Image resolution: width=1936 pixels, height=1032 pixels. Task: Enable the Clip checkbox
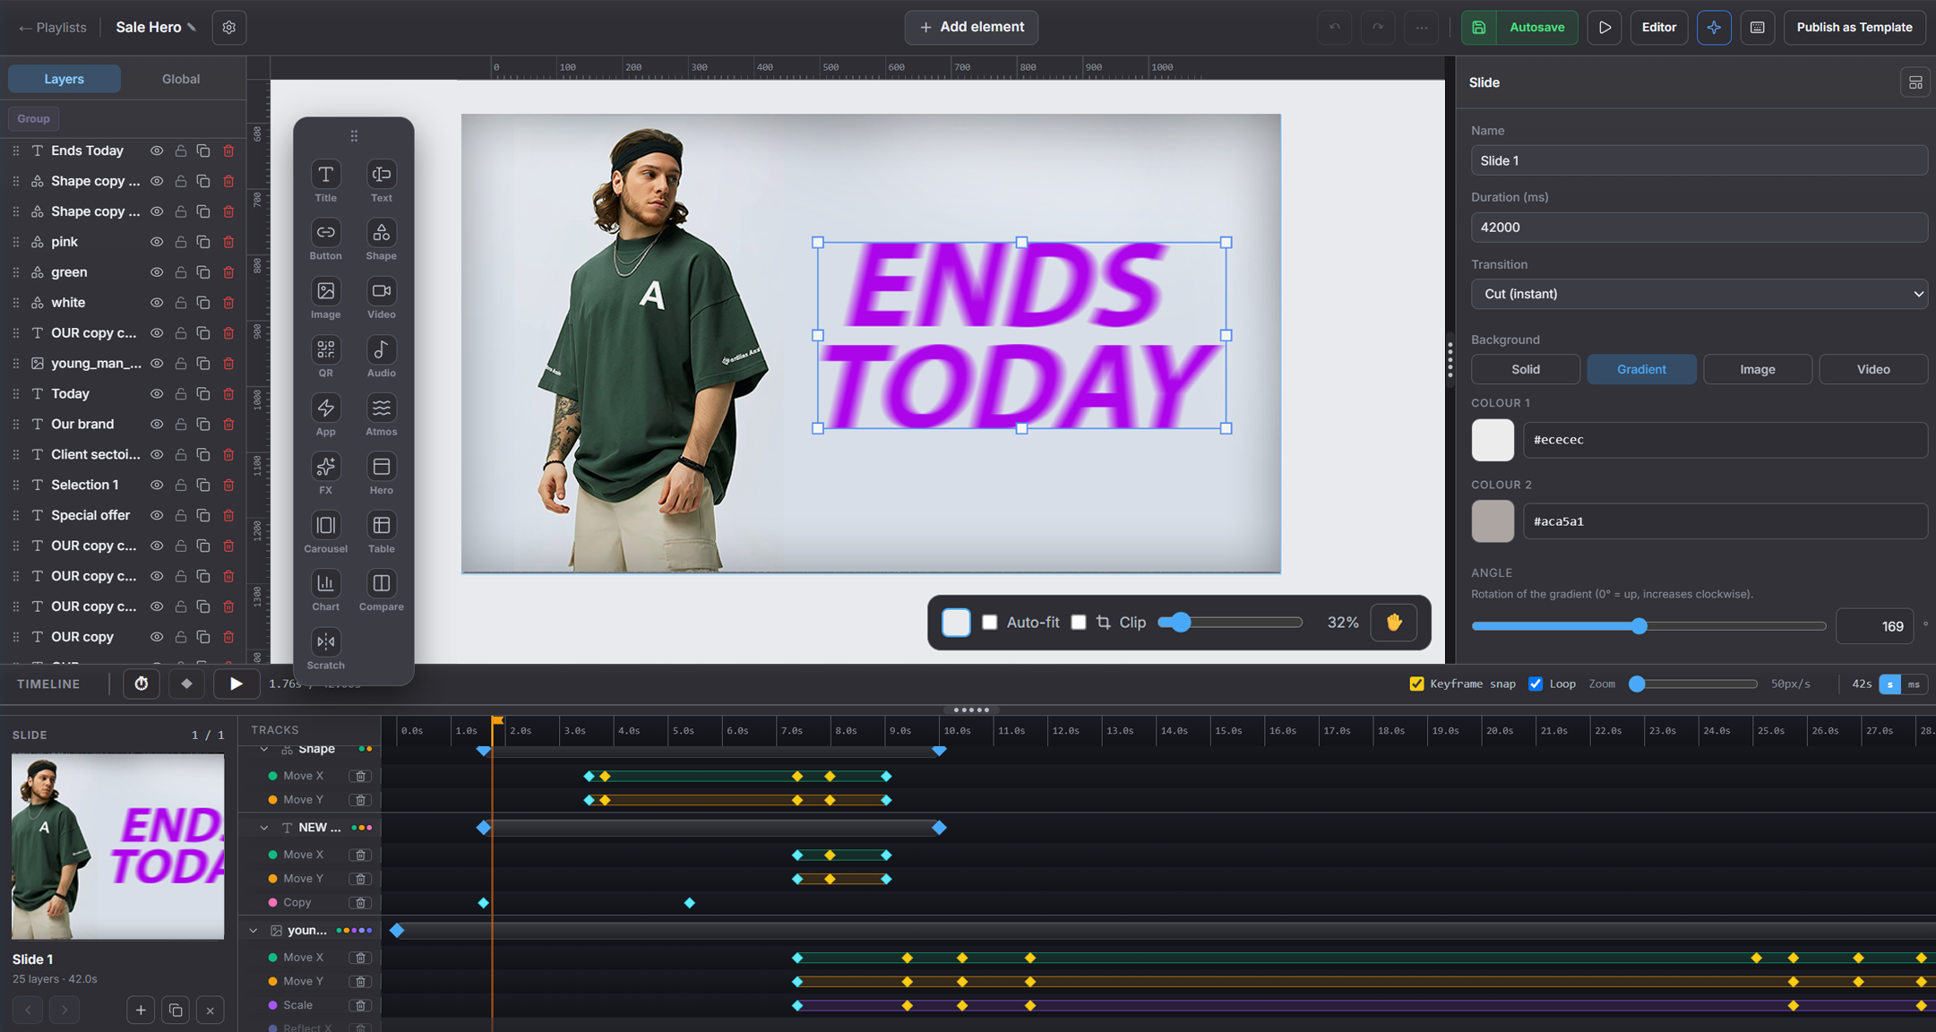(x=1079, y=623)
